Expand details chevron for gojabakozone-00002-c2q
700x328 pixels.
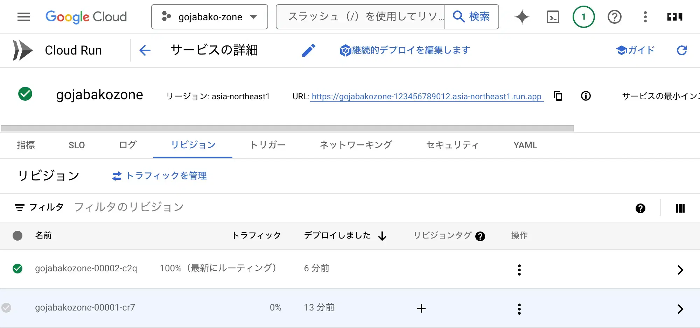click(680, 270)
